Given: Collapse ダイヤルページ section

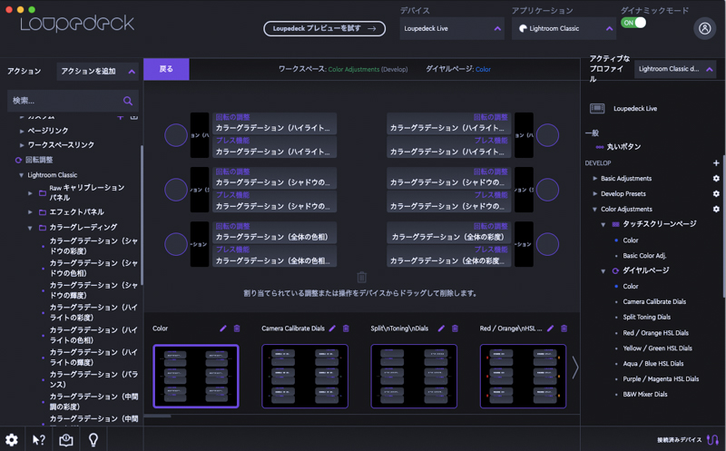Looking at the screenshot, I should click(603, 271).
